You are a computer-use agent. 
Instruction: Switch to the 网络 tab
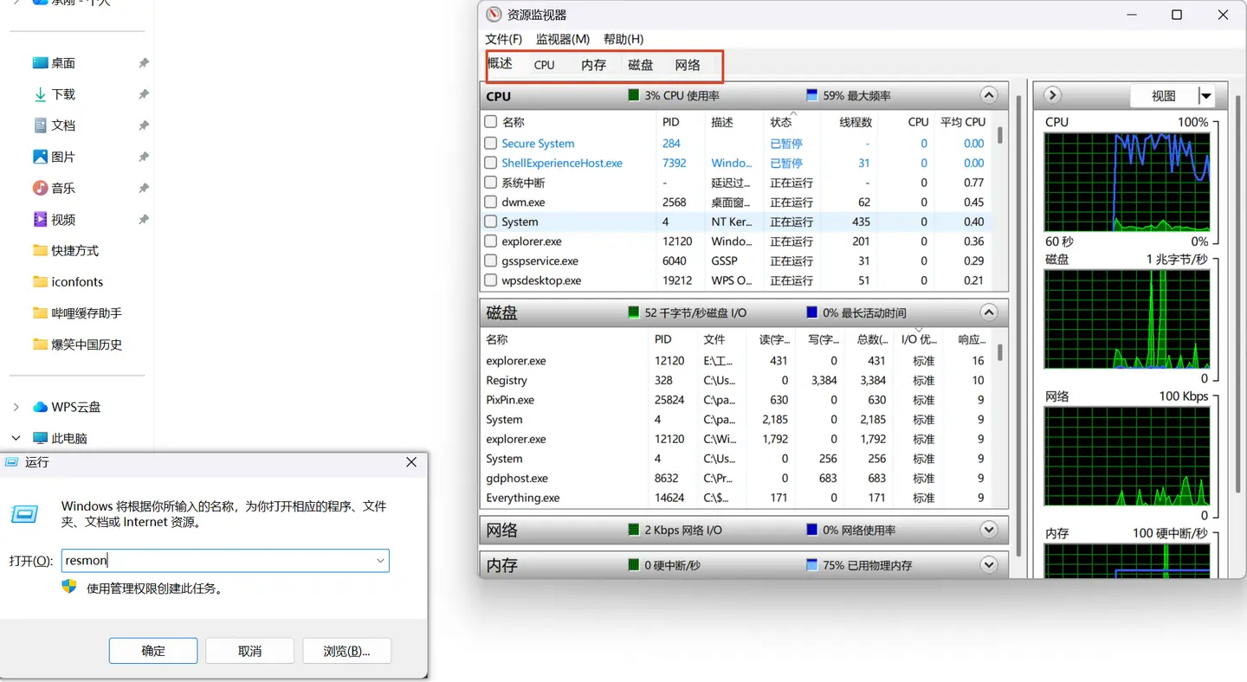pyautogui.click(x=688, y=65)
